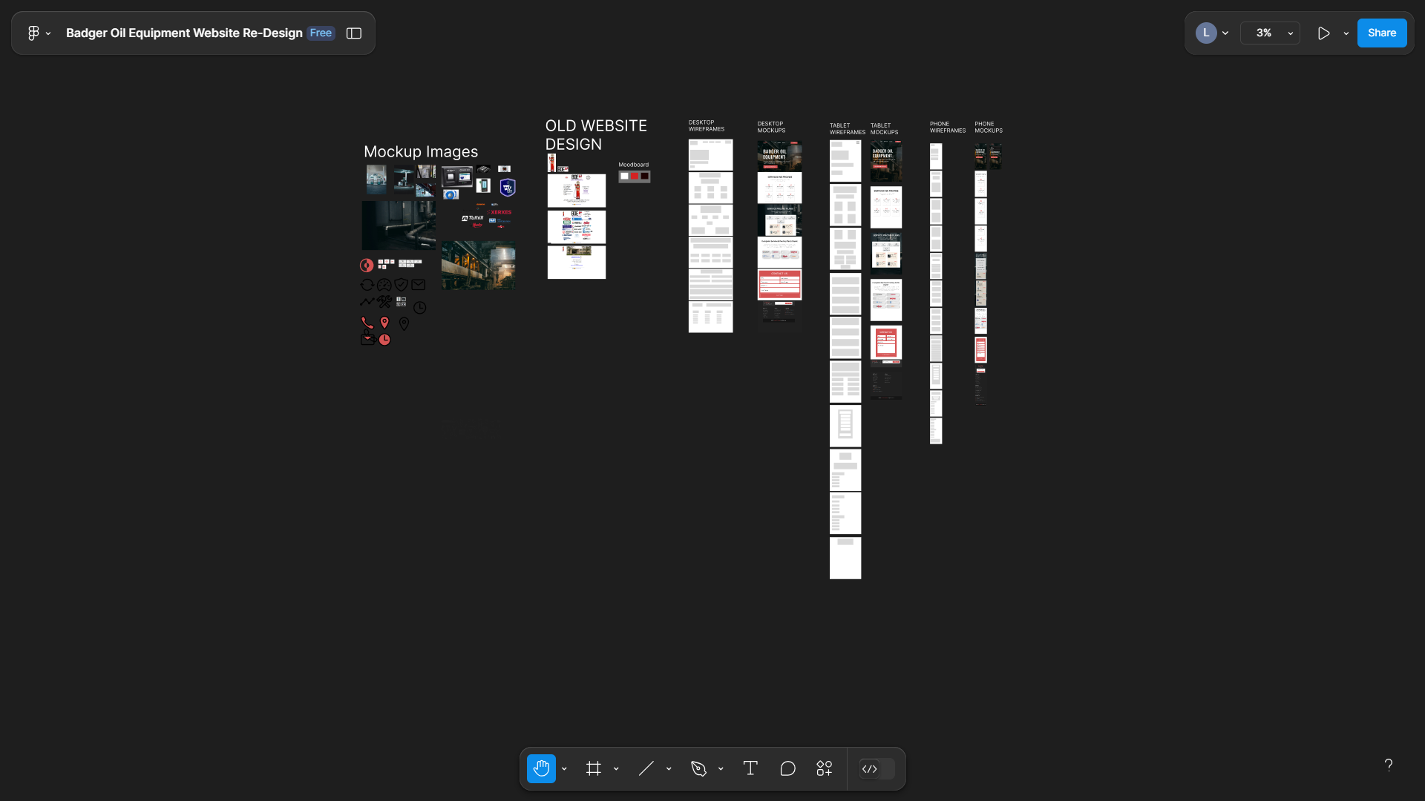Viewport: 1425px width, 801px height.
Task: Select the Frame tool
Action: pyautogui.click(x=593, y=769)
